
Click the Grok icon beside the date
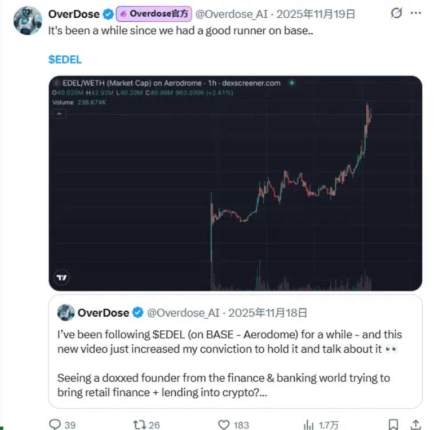pyautogui.click(x=396, y=13)
